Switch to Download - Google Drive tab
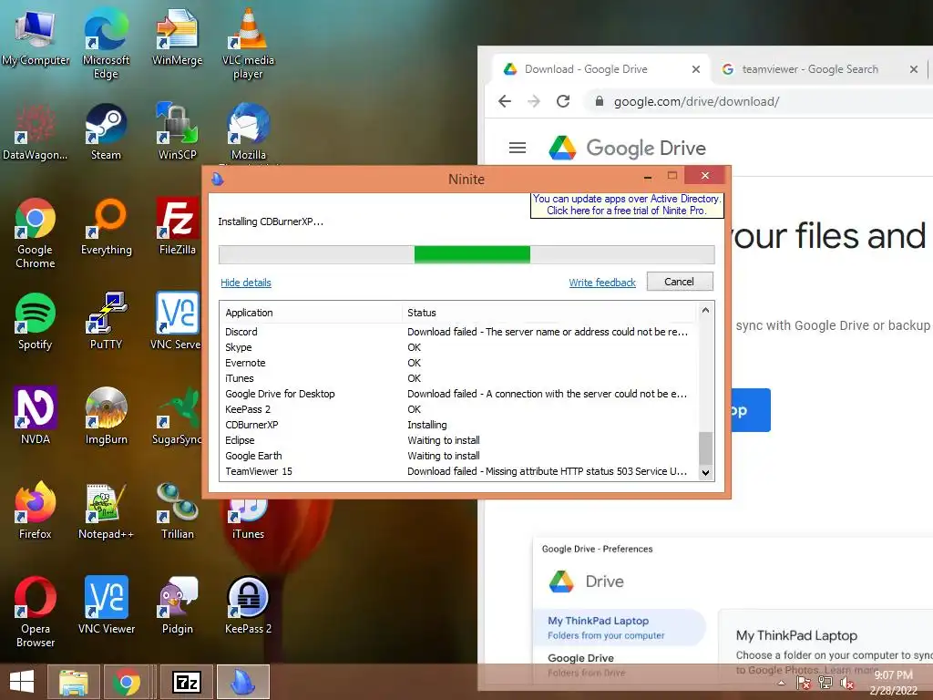Image resolution: width=933 pixels, height=700 pixels. [601, 69]
